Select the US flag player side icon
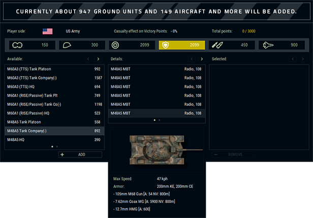Image resolution: width=313 pixels, height=218 pixels. tap(47, 32)
